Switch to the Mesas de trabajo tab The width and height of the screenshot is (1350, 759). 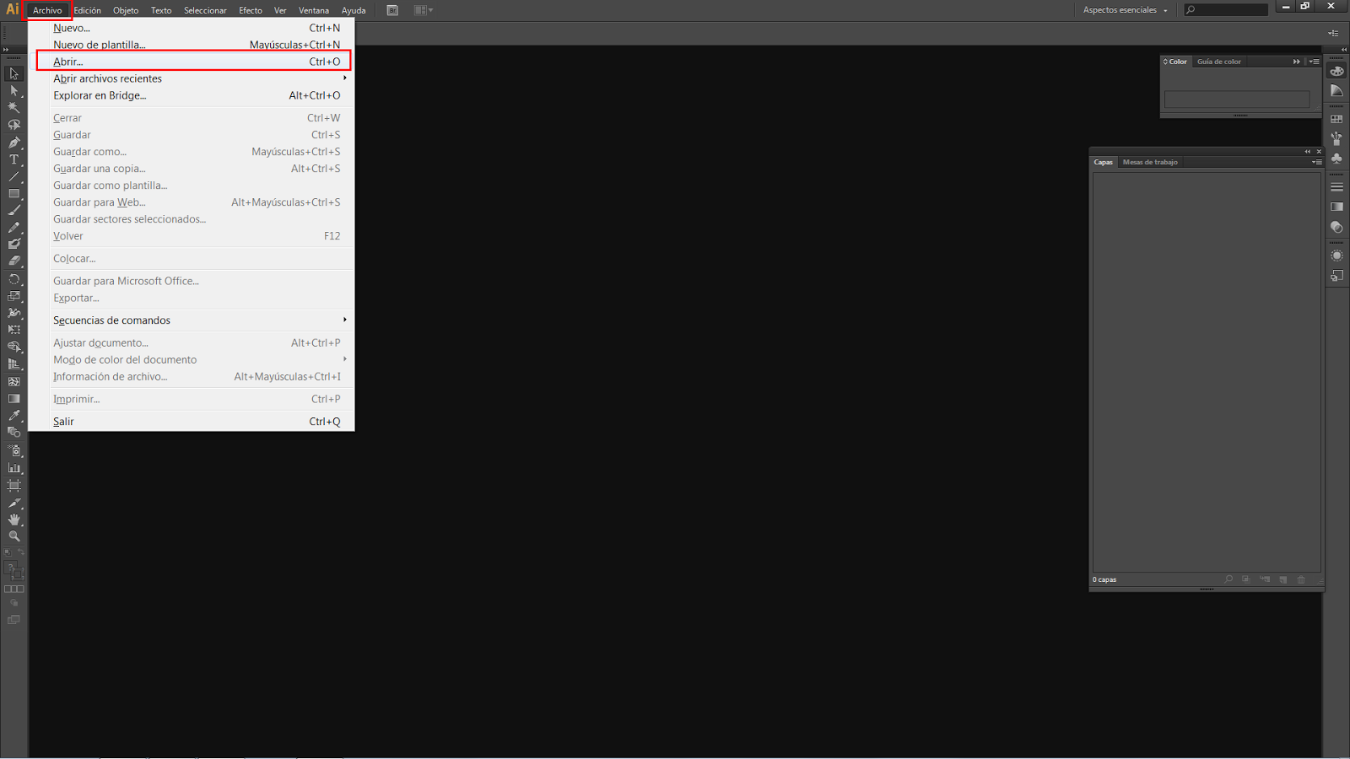[1150, 161]
